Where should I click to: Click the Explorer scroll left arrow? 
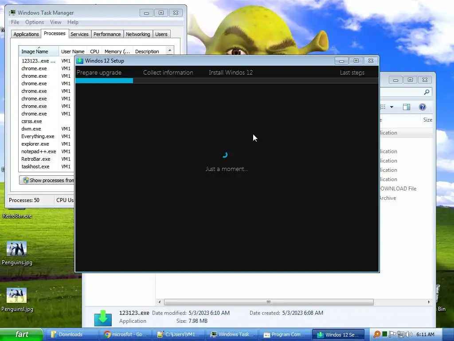pyautogui.click(x=160, y=302)
